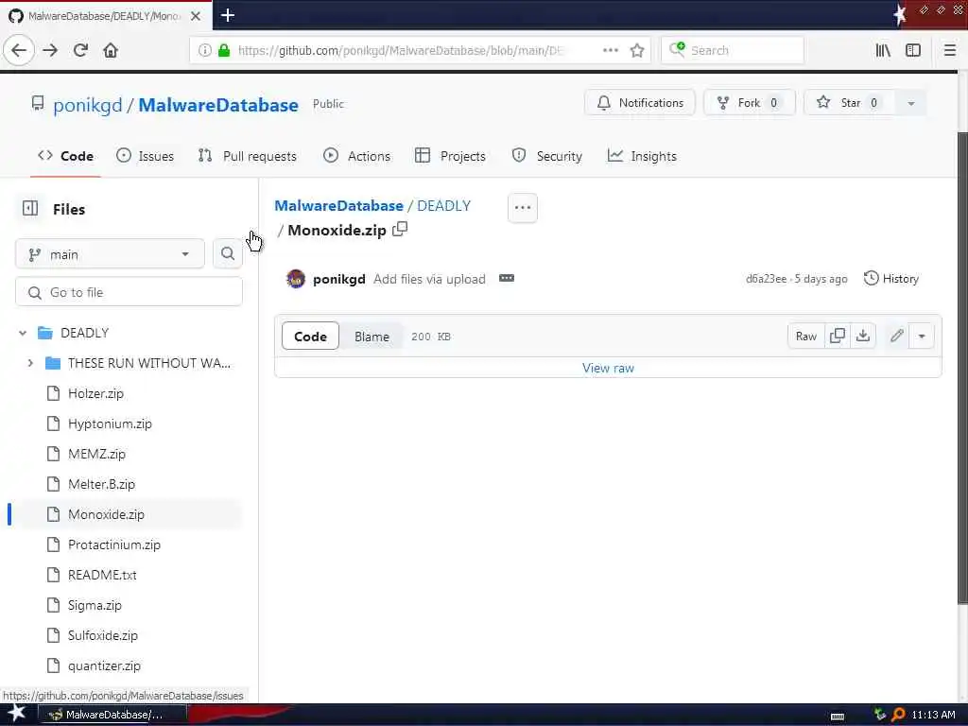The height and width of the screenshot is (726, 968).
Task: Open the Security tab
Action: tap(547, 156)
